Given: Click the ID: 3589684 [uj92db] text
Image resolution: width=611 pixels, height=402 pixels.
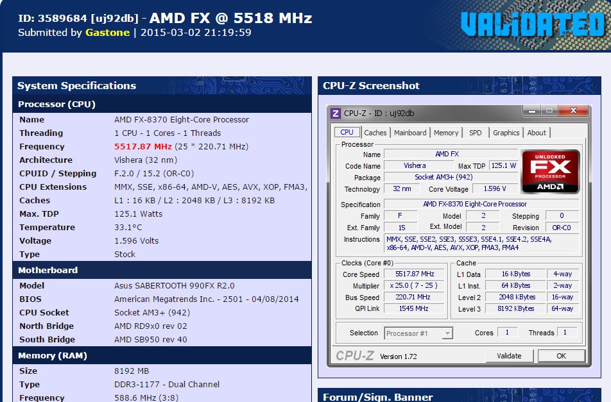Looking at the screenshot, I should tap(78, 19).
